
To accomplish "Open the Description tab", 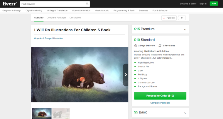I will click(x=75, y=18).
